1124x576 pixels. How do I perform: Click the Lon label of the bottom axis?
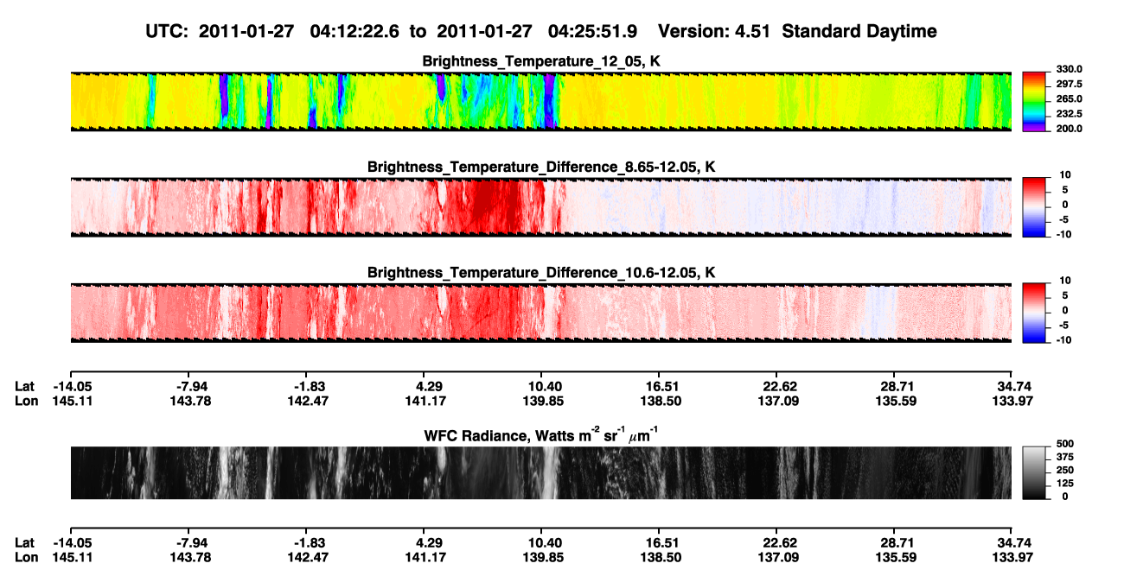click(26, 556)
